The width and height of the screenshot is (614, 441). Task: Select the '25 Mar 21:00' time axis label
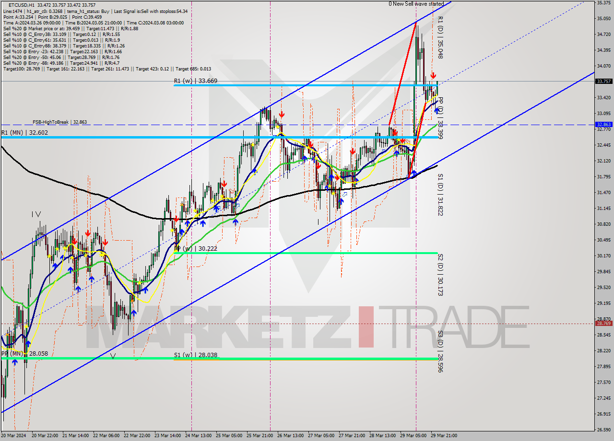pos(260,436)
